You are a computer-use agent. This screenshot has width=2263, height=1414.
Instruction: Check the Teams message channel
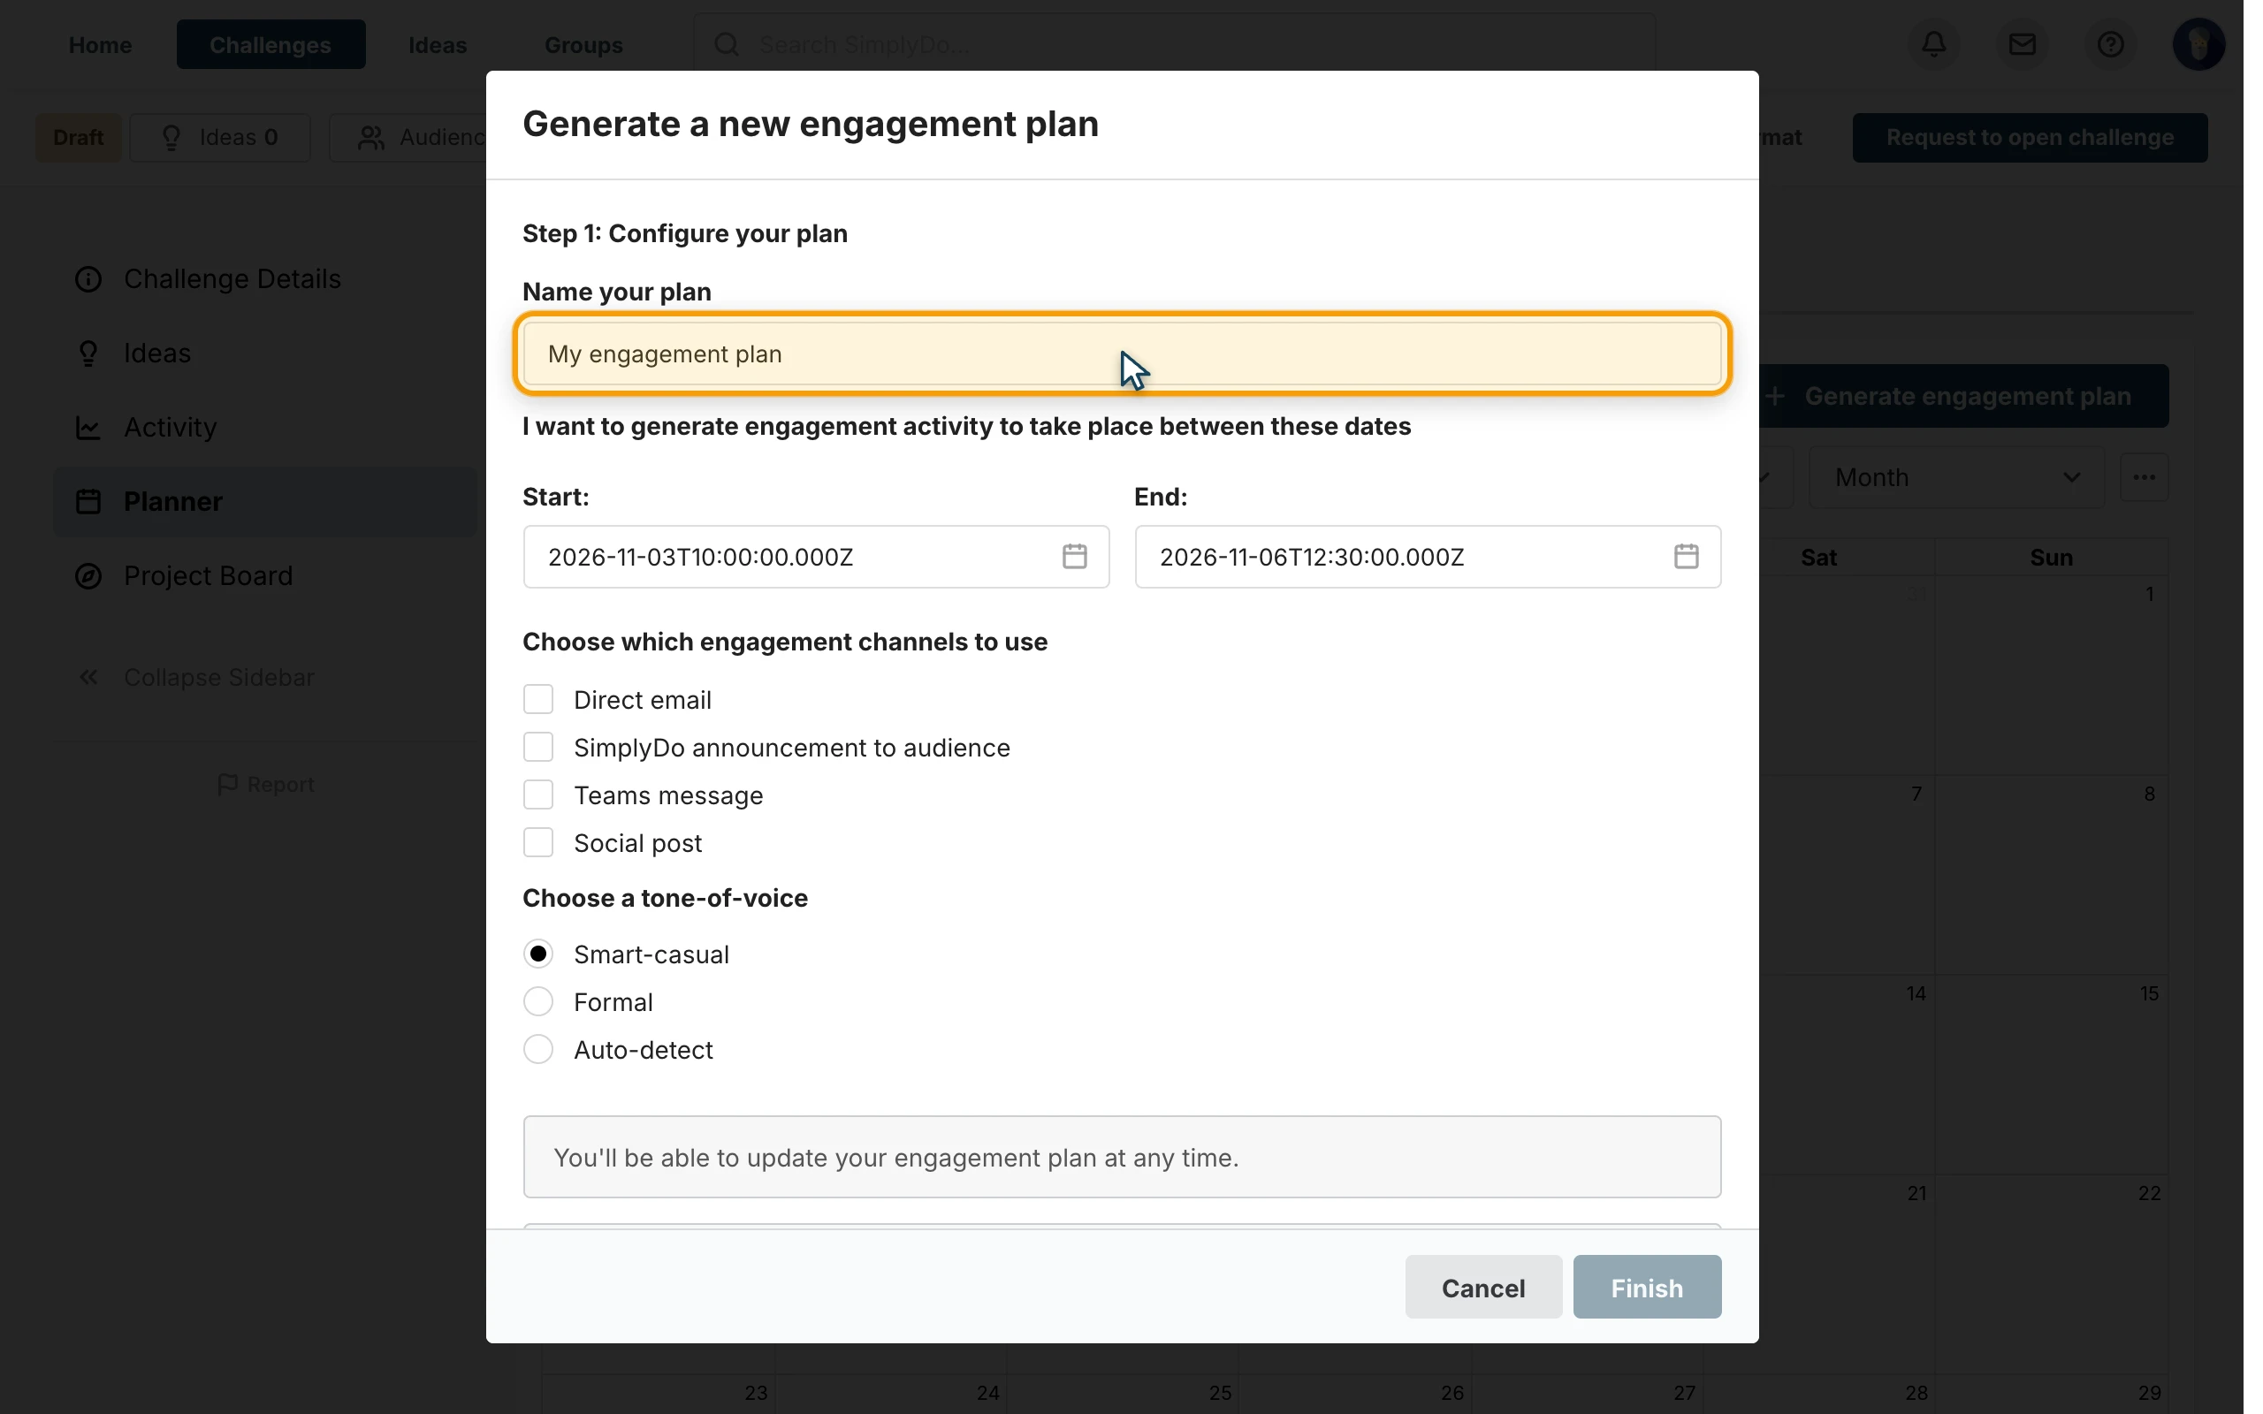point(538,794)
